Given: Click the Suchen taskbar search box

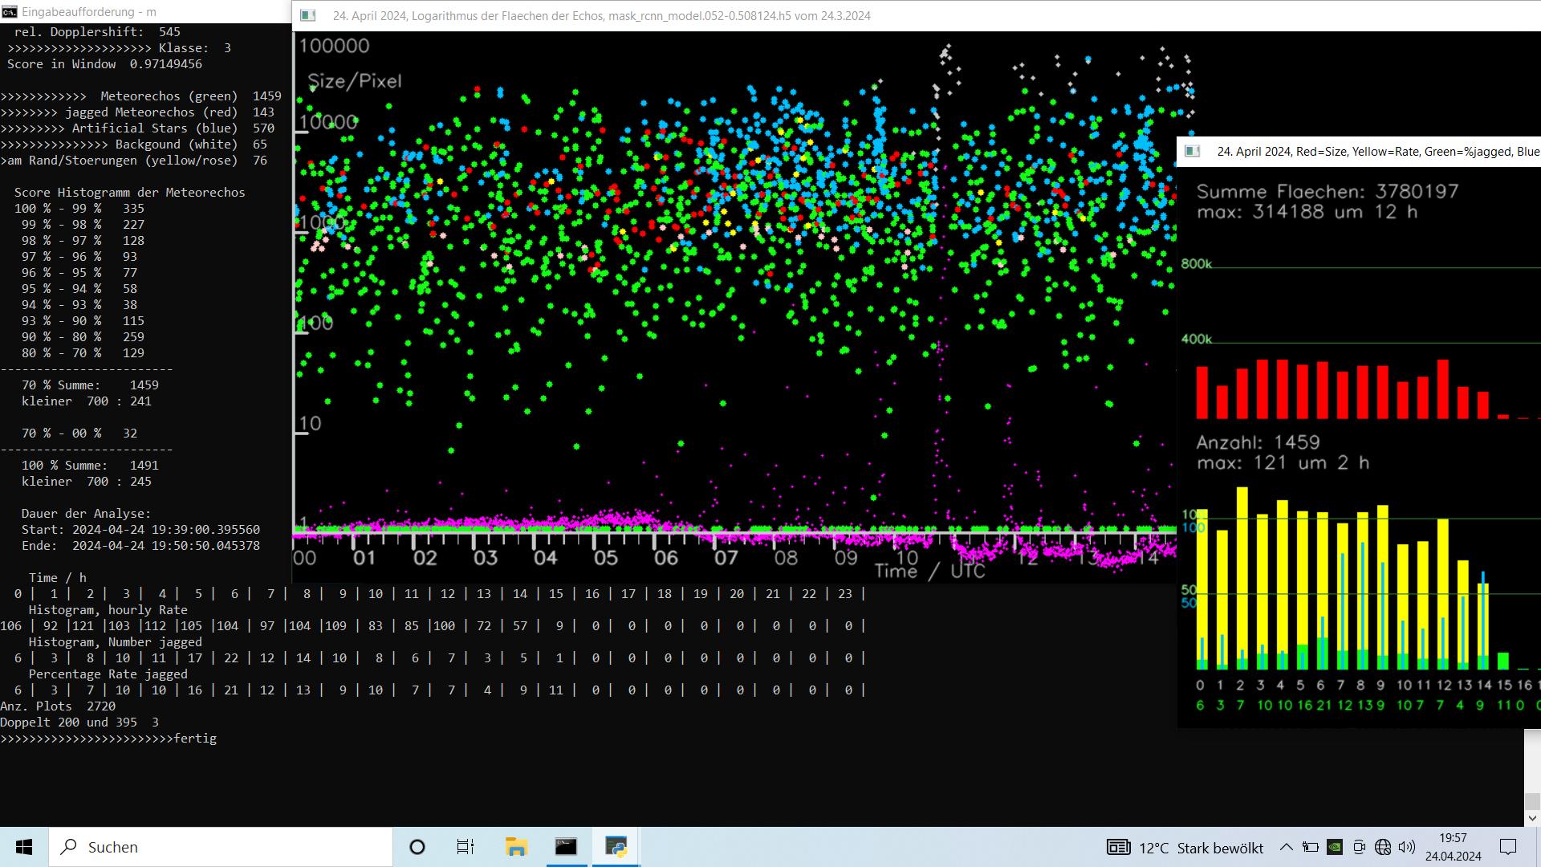Looking at the screenshot, I should (221, 847).
